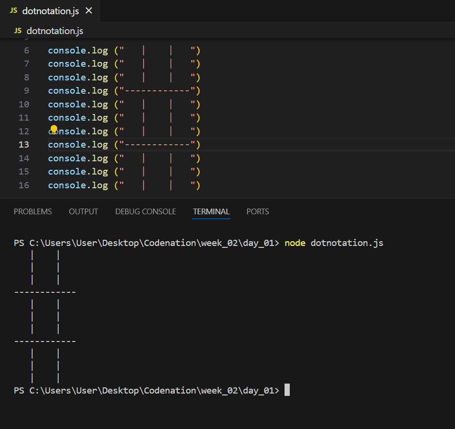Click line number 9 in the gutter
This screenshot has width=455, height=429.
[x=27, y=91]
